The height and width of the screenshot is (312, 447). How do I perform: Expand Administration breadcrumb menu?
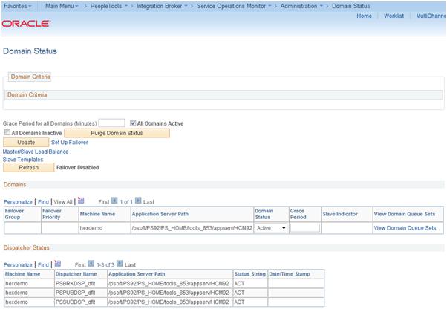(301, 6)
